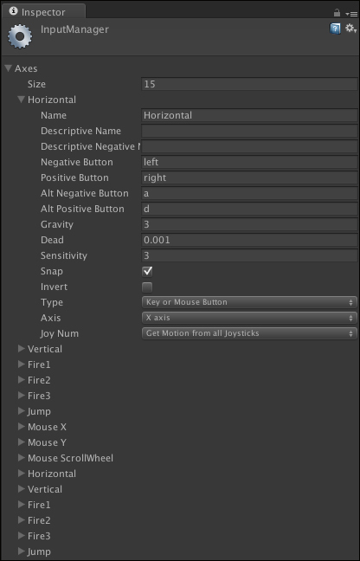360x561 pixels.
Task: Click the empty Descriptive Name field
Action: pyautogui.click(x=249, y=131)
